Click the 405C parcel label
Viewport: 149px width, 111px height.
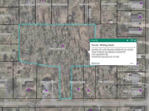[56, 38]
